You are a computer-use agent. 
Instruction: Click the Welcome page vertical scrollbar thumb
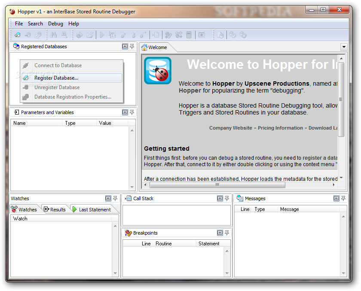pos(341,99)
